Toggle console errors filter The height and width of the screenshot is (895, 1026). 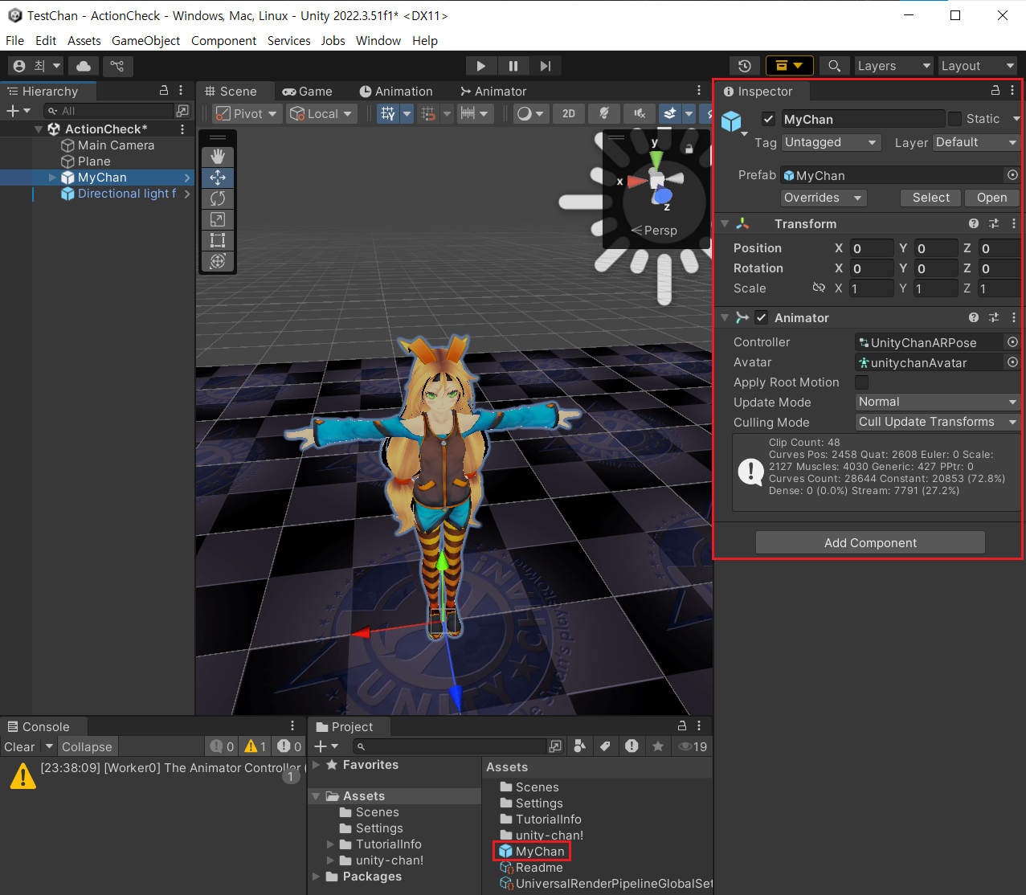click(x=289, y=746)
